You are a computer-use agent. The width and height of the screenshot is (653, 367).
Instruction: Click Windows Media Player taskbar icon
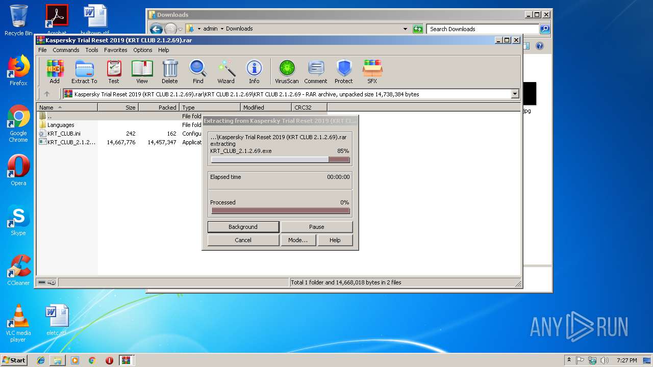[x=75, y=360]
